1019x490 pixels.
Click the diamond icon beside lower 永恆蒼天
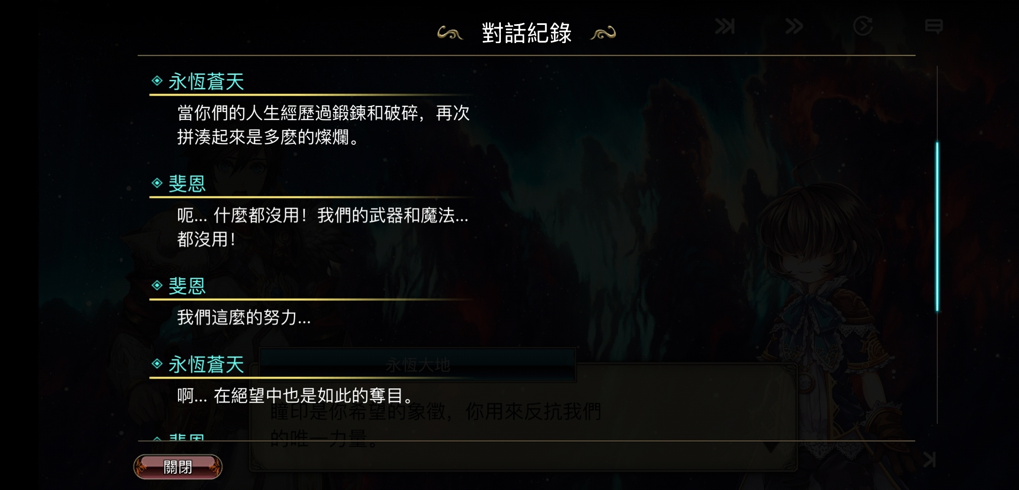coord(157,363)
